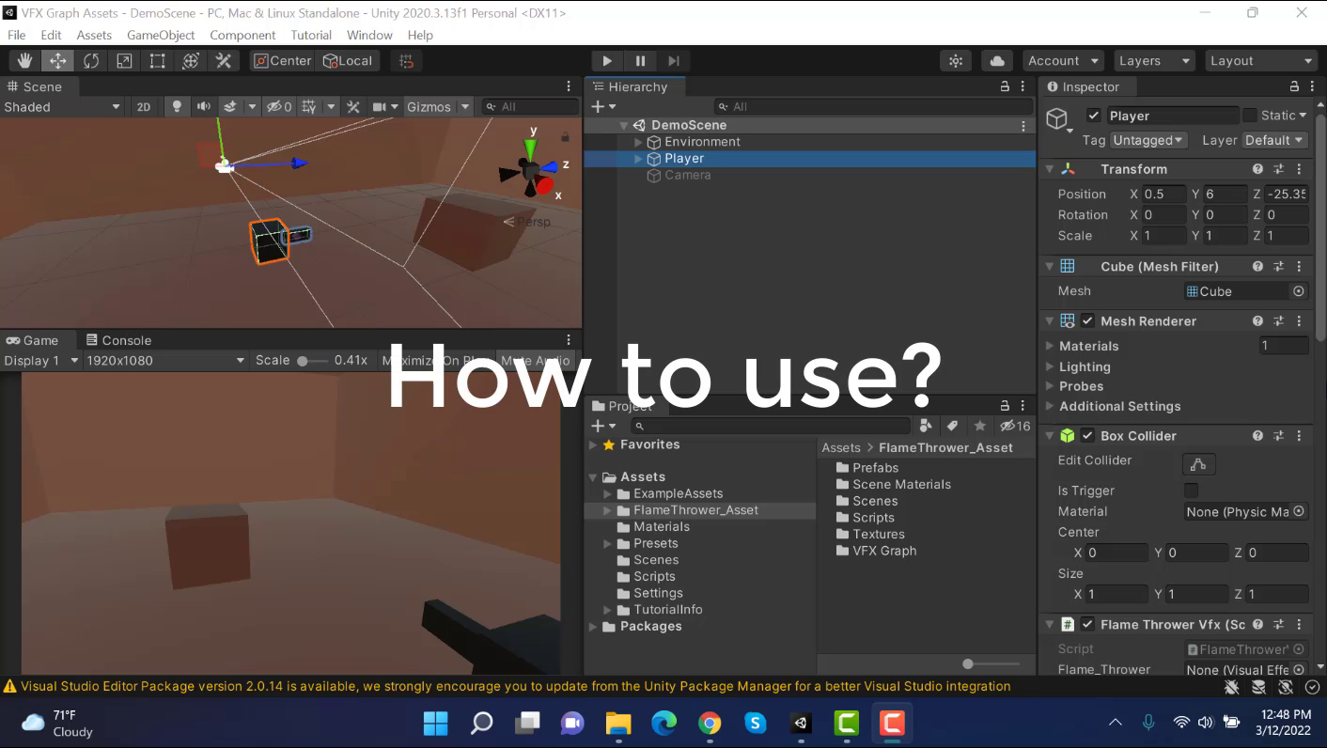Expand the Materials foldout

point(1051,346)
